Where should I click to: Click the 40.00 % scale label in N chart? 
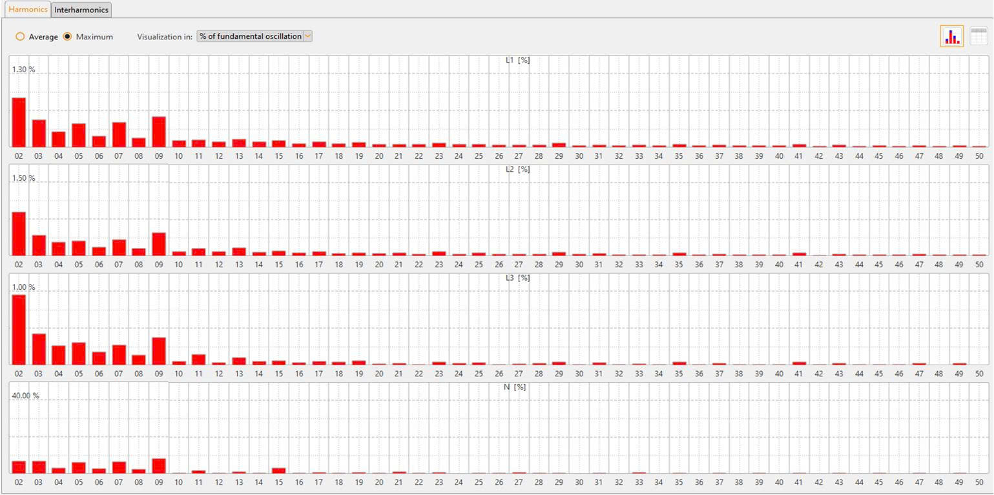coord(26,396)
